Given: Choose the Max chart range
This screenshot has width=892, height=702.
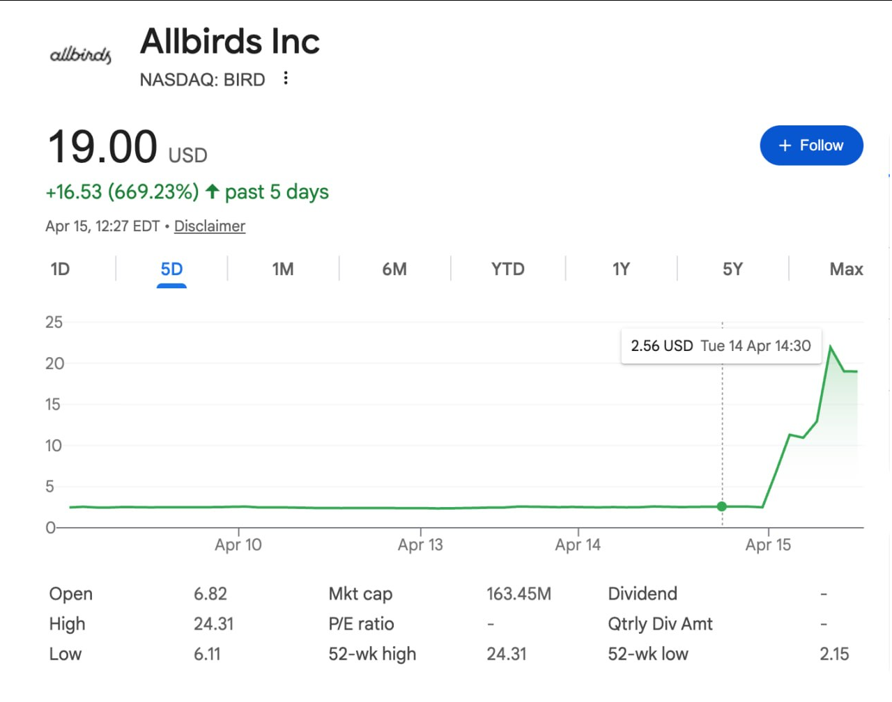Looking at the screenshot, I should 846,269.
